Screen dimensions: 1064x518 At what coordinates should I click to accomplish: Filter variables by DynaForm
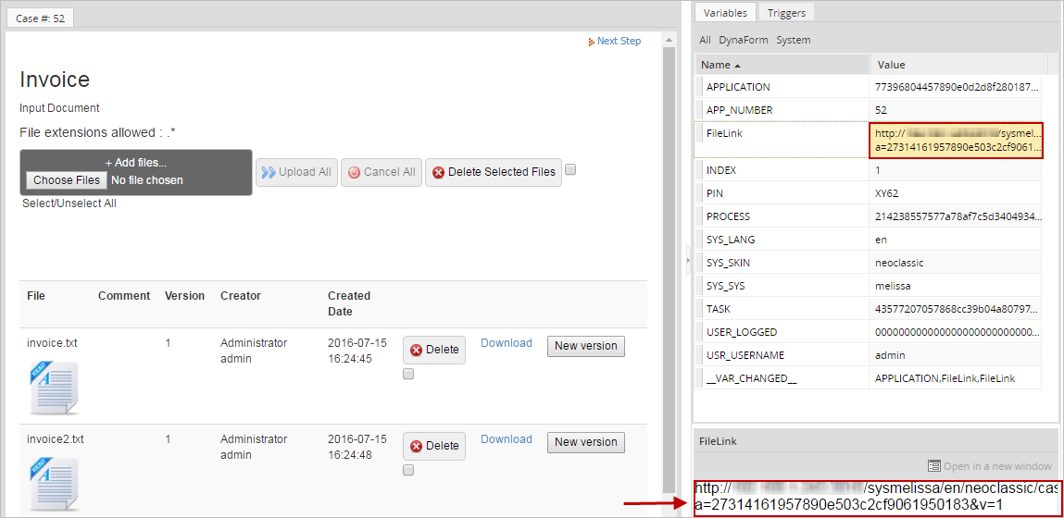[x=744, y=40]
